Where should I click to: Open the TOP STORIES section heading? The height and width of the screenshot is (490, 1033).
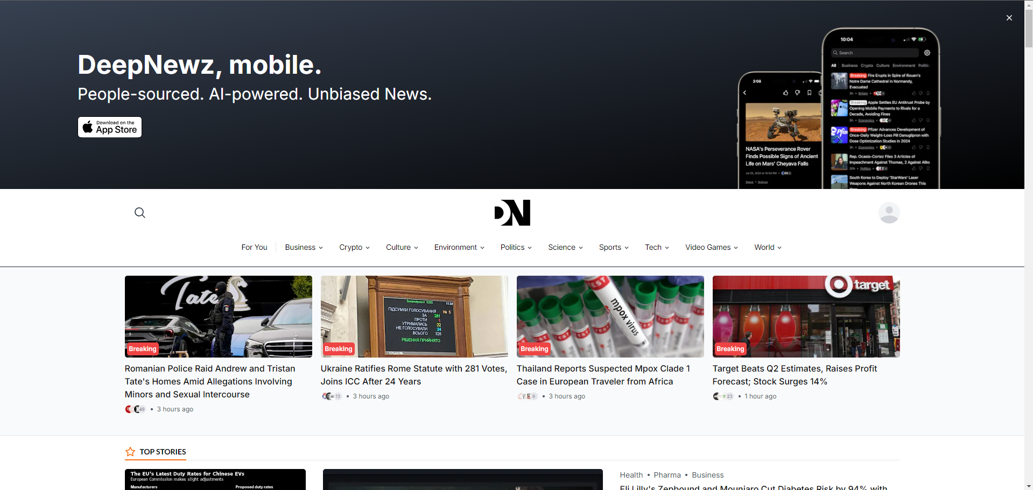point(163,452)
